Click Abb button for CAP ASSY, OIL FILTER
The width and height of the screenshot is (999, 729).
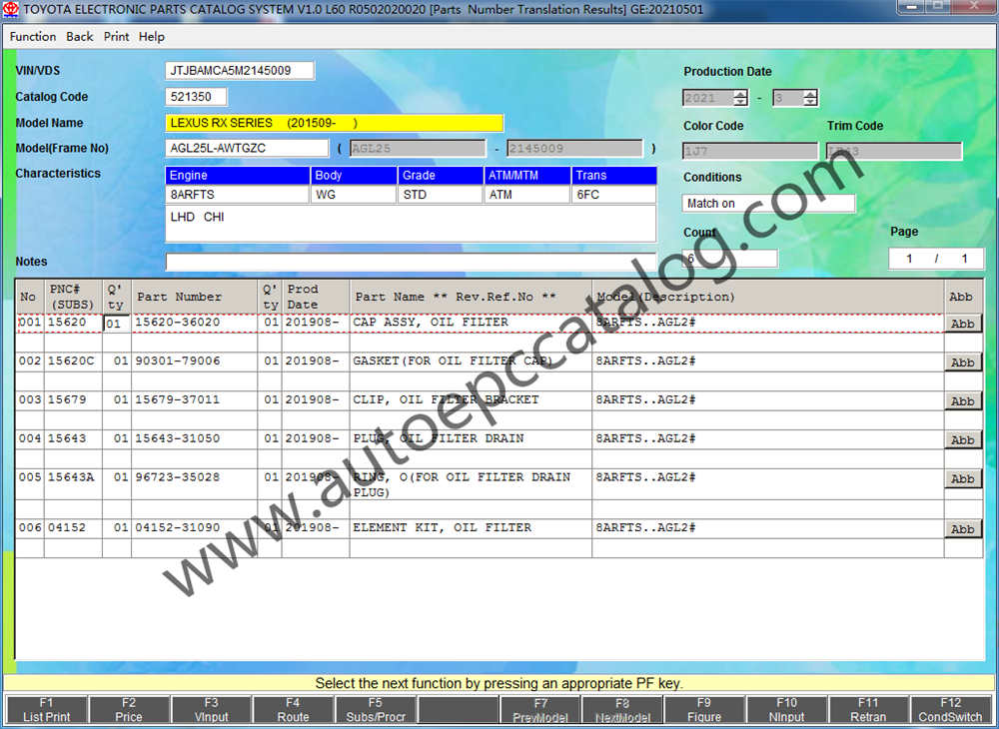963,324
